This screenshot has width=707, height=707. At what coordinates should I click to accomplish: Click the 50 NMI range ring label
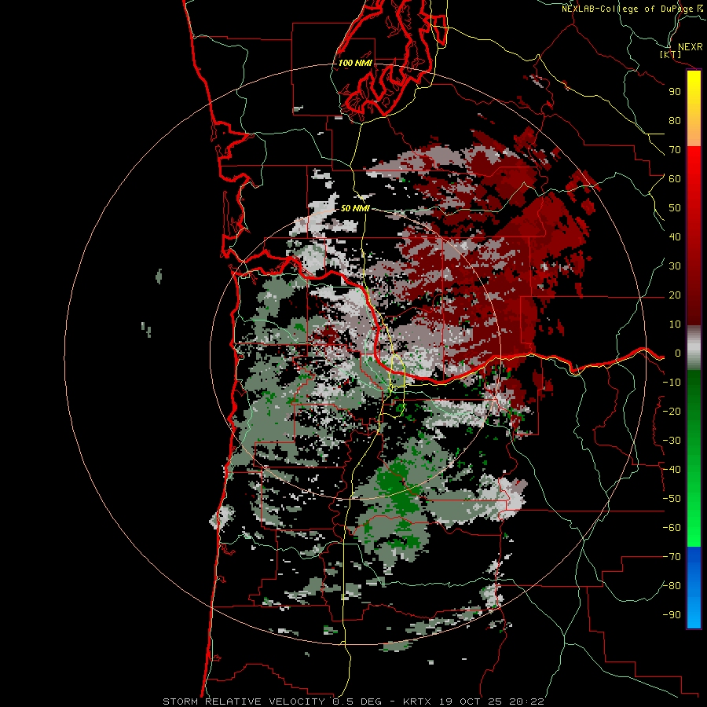(x=355, y=208)
